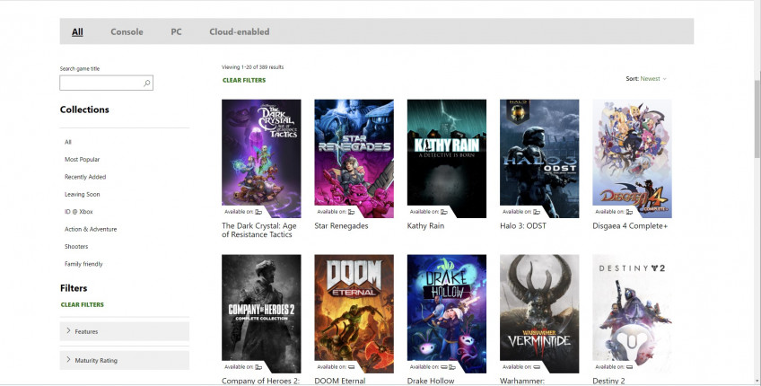Click console icon under DOOM Eternal cover
Image resolution: width=761 pixels, height=386 pixels.
click(352, 367)
